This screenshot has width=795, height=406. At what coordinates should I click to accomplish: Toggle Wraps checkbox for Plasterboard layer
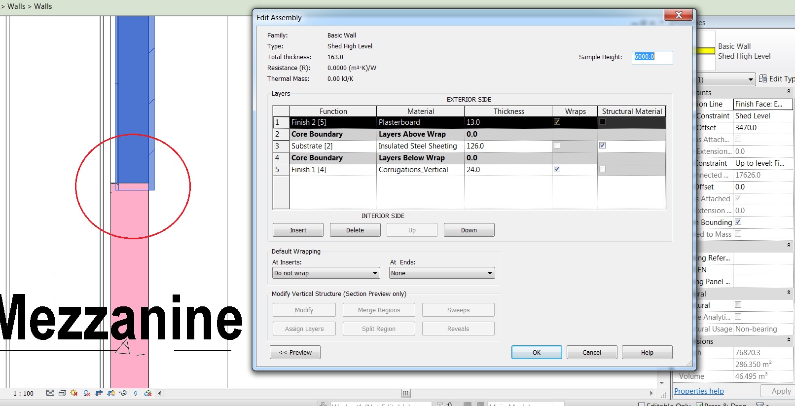557,122
